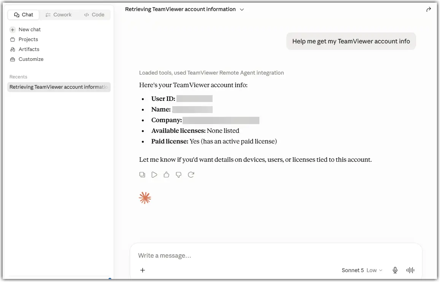Click the Here's your TeamViewer account info line
The width and height of the screenshot is (440, 282).
click(193, 85)
